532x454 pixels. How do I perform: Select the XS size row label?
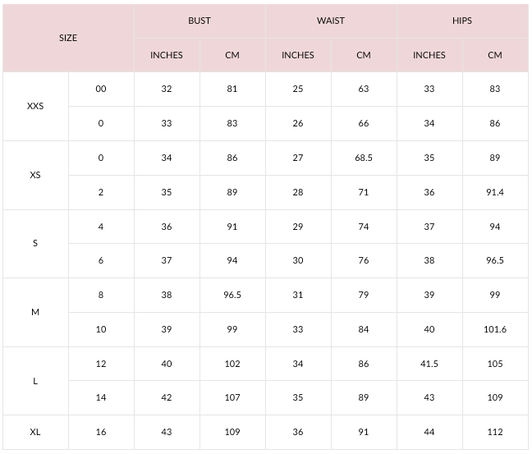coord(35,175)
